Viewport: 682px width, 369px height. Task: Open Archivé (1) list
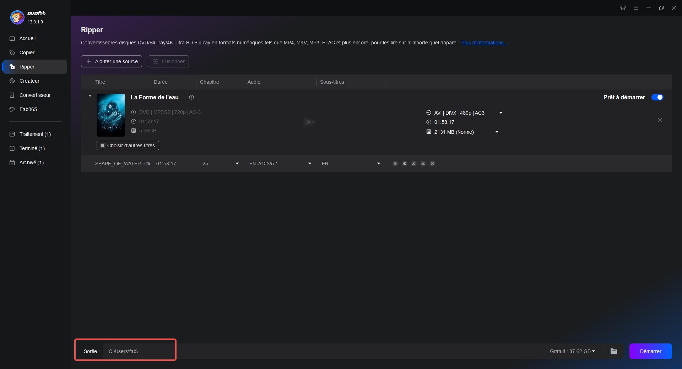click(x=32, y=163)
